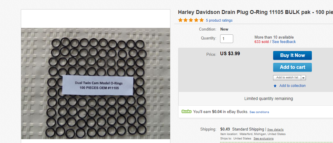Click the Harley Davidson listing title
This screenshot has width=333, height=143.
tap(255, 12)
